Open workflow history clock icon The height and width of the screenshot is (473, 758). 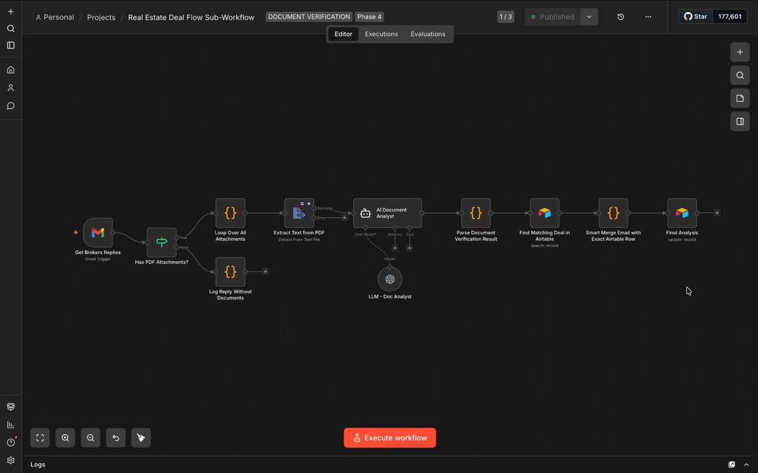(620, 17)
